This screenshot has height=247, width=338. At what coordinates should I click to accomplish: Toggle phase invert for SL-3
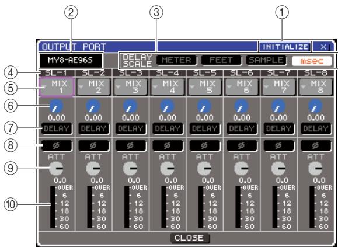point(131,146)
